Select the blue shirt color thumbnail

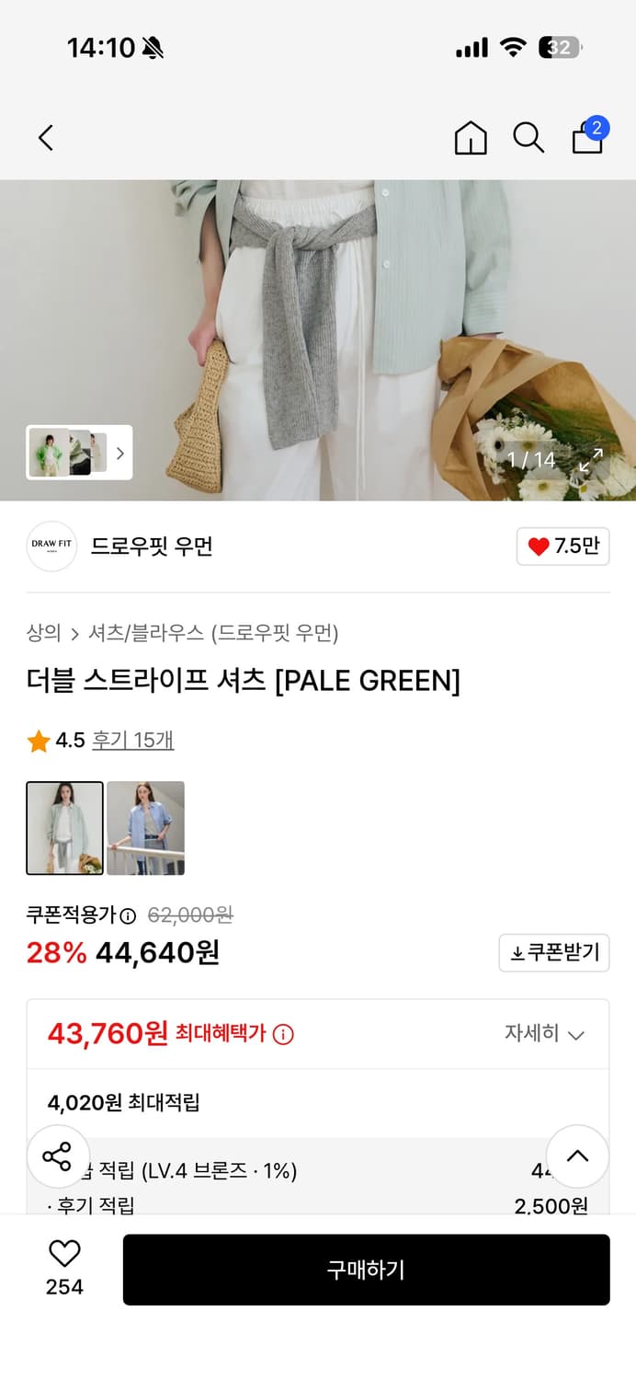(x=145, y=827)
